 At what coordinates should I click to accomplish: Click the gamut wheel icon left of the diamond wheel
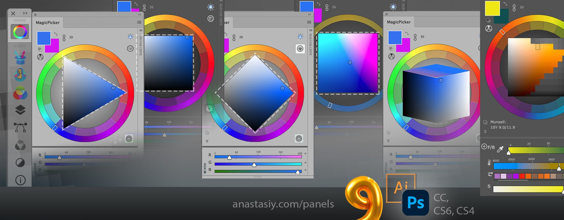pyautogui.click(x=209, y=108)
